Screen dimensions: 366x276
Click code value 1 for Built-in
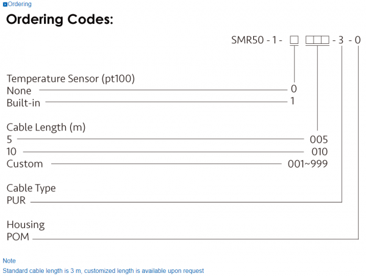click(293, 102)
